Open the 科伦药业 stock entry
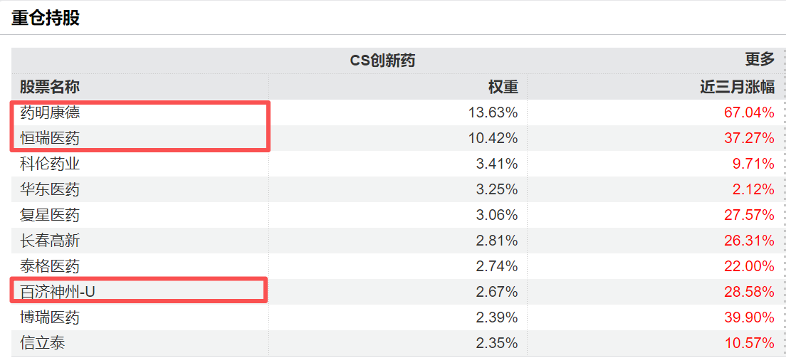 coord(50,164)
